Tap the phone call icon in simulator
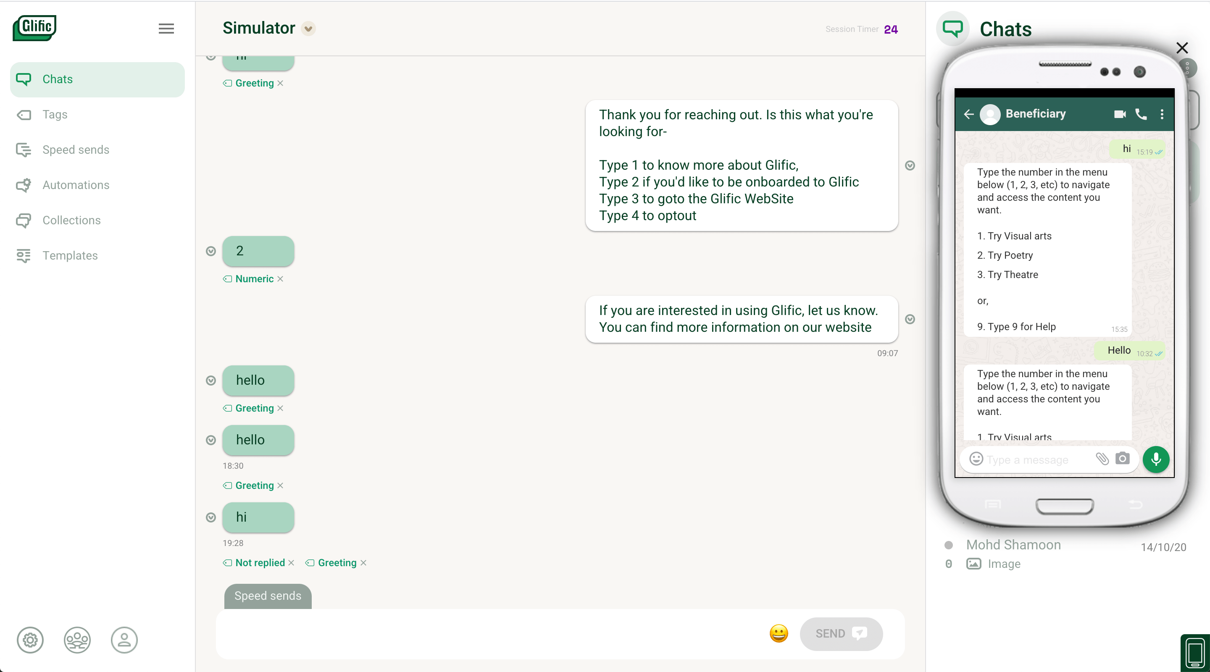Viewport: 1210px width, 672px height. [1142, 114]
